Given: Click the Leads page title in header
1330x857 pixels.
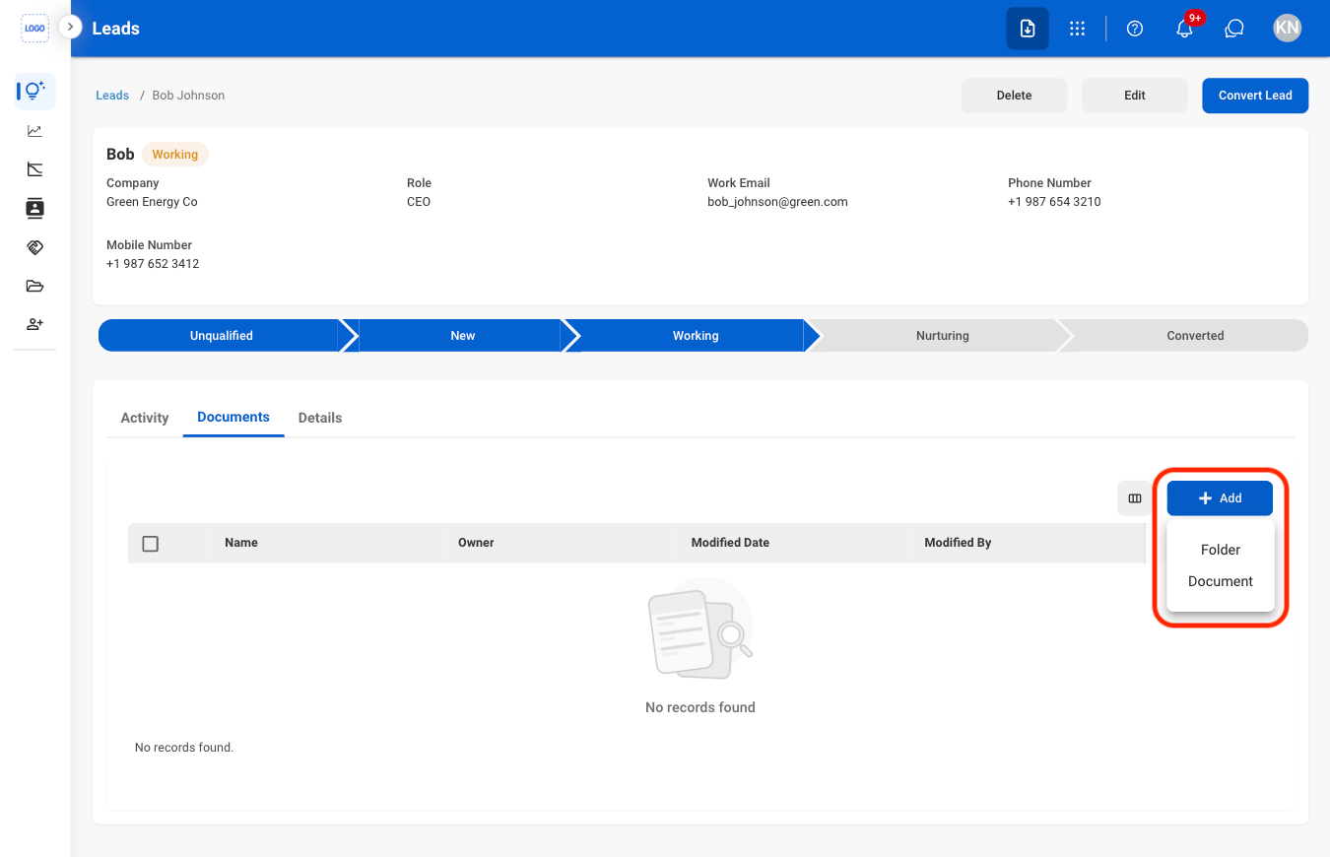Looking at the screenshot, I should pos(116,29).
